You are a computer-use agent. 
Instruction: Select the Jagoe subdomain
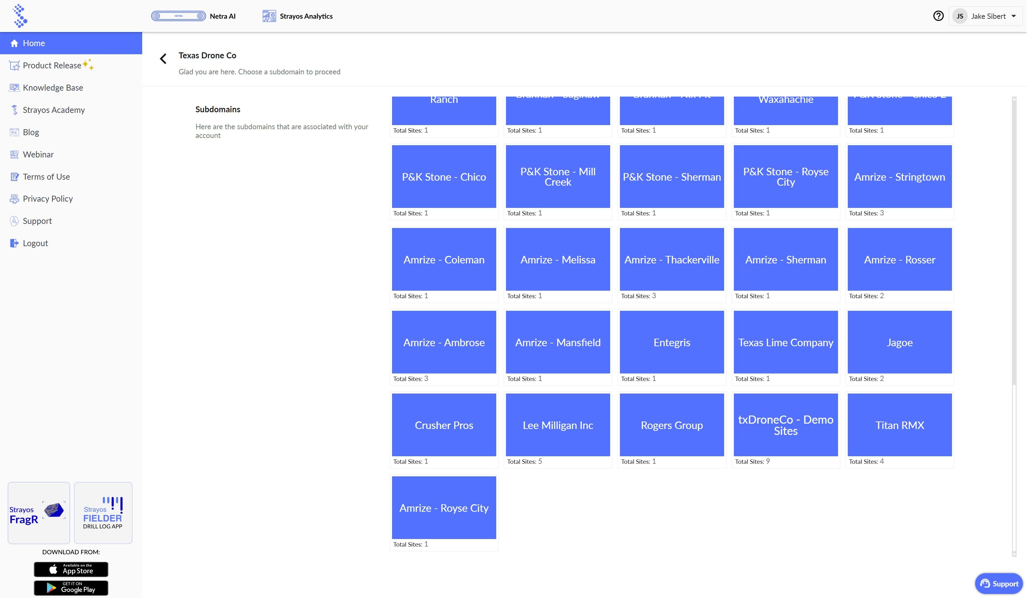pyautogui.click(x=900, y=342)
